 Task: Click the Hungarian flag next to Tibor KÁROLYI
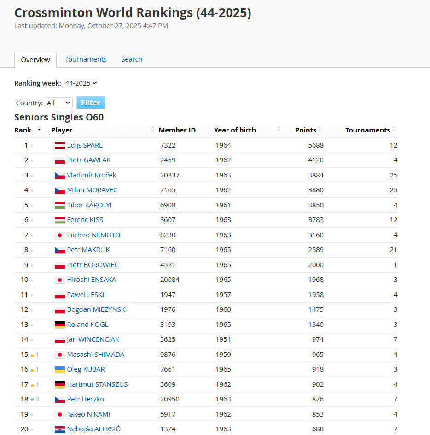[59, 205]
